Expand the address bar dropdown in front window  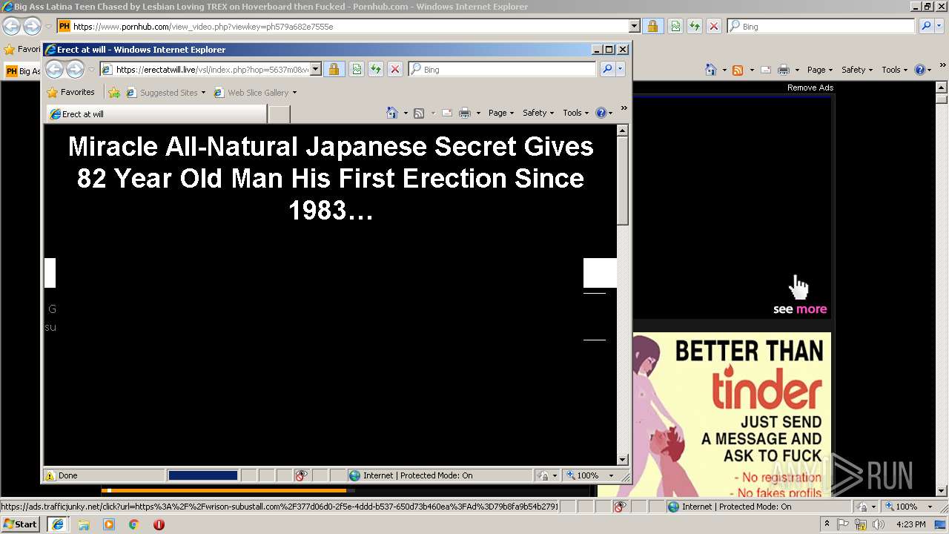(x=316, y=70)
